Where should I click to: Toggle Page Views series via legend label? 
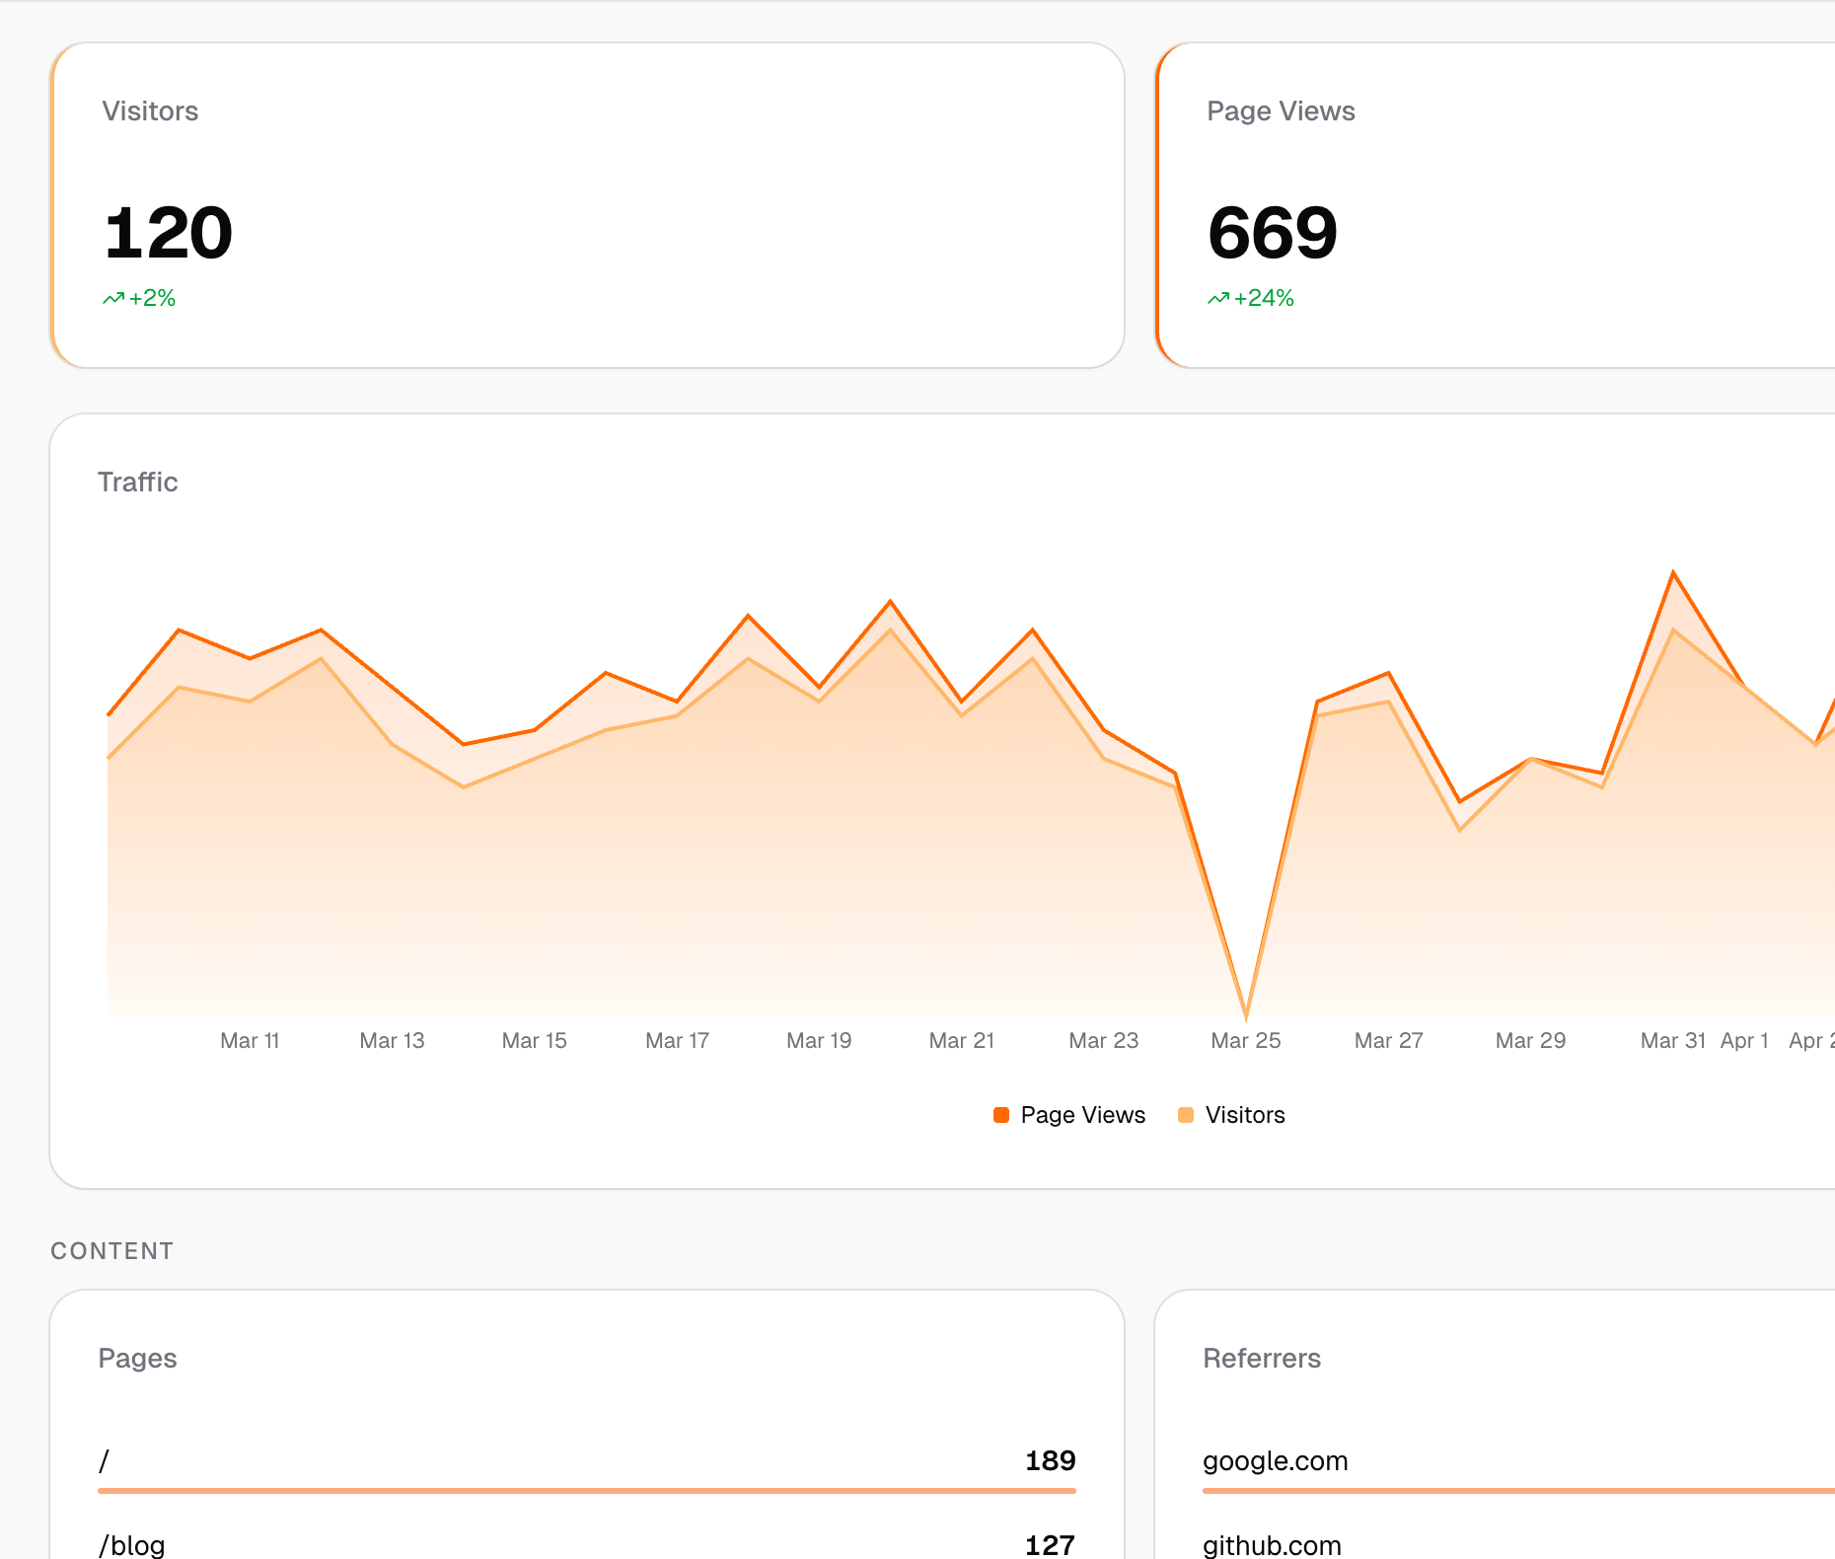coord(1082,1115)
